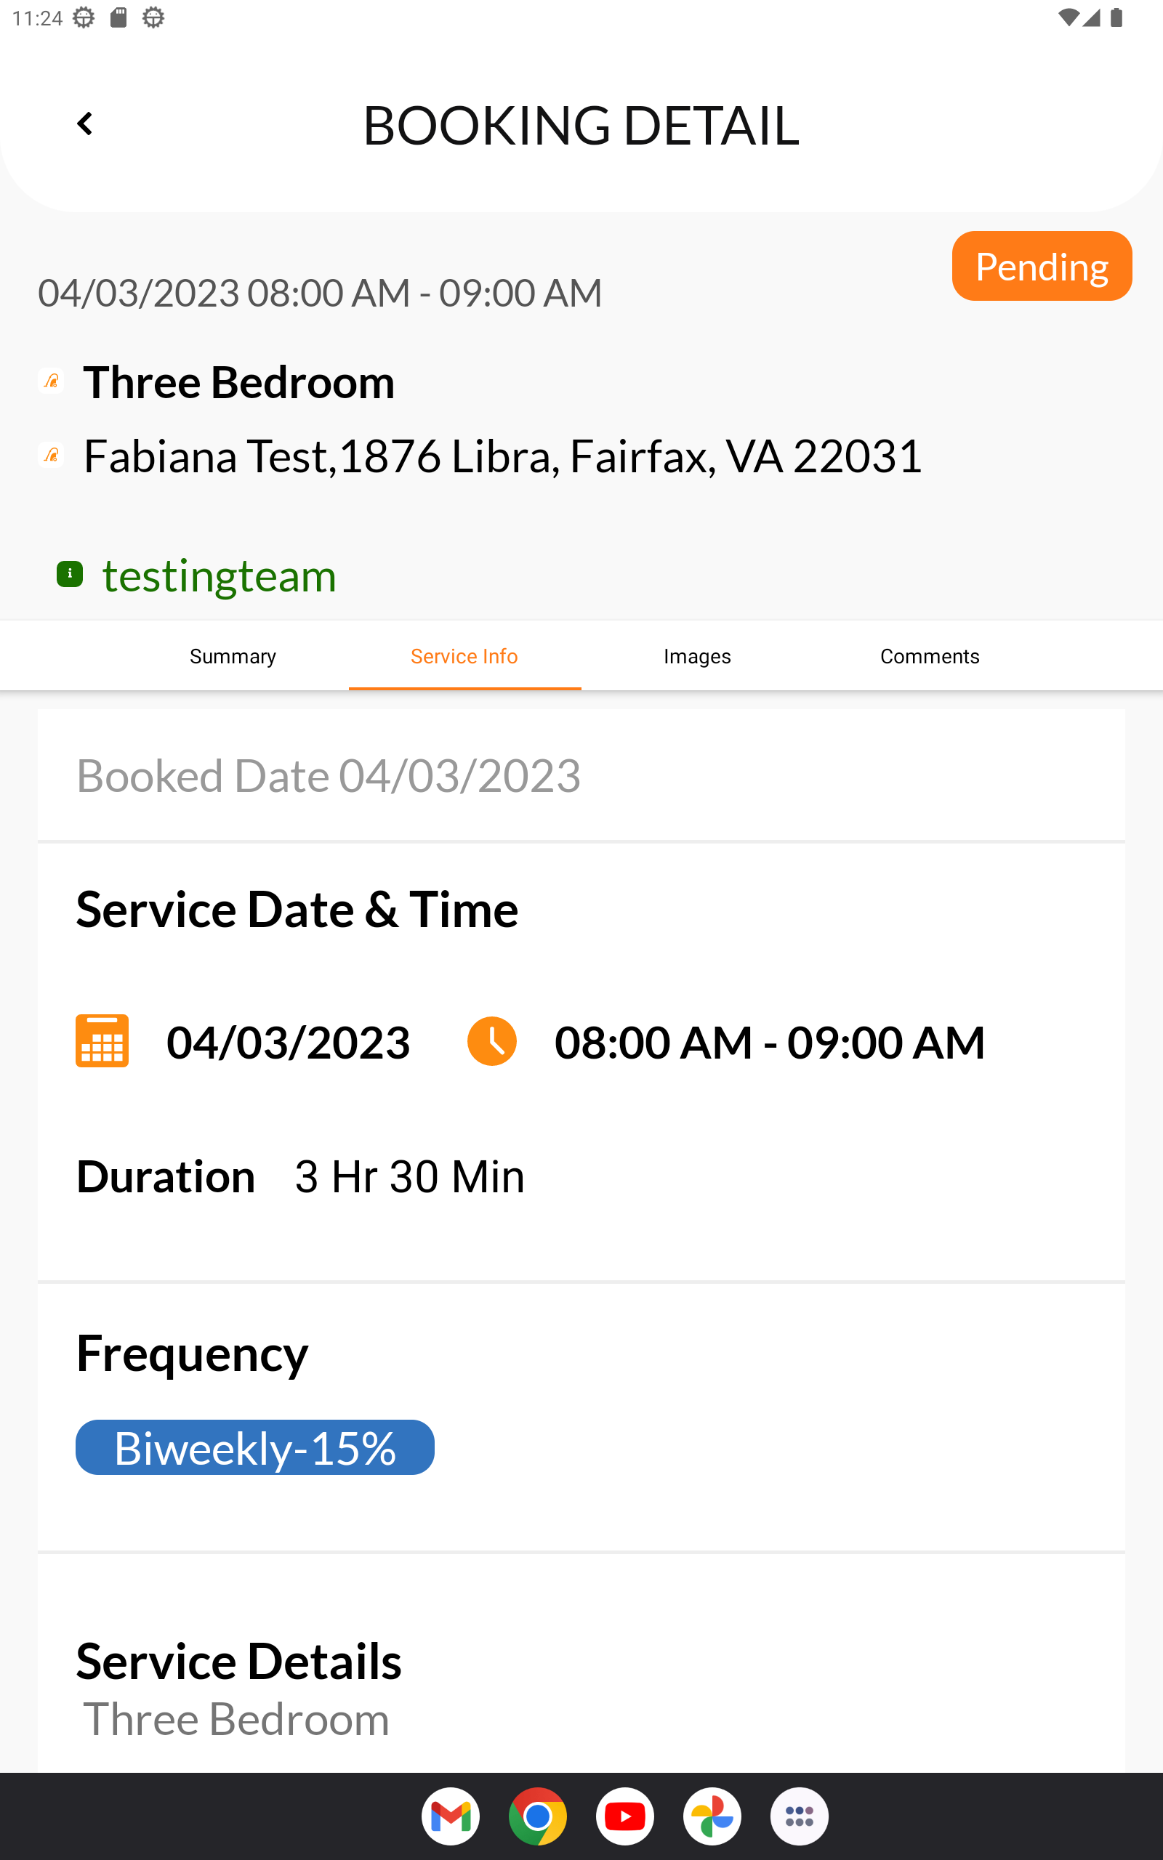Tap the Biweekly-15% frequency chip

(x=254, y=1447)
